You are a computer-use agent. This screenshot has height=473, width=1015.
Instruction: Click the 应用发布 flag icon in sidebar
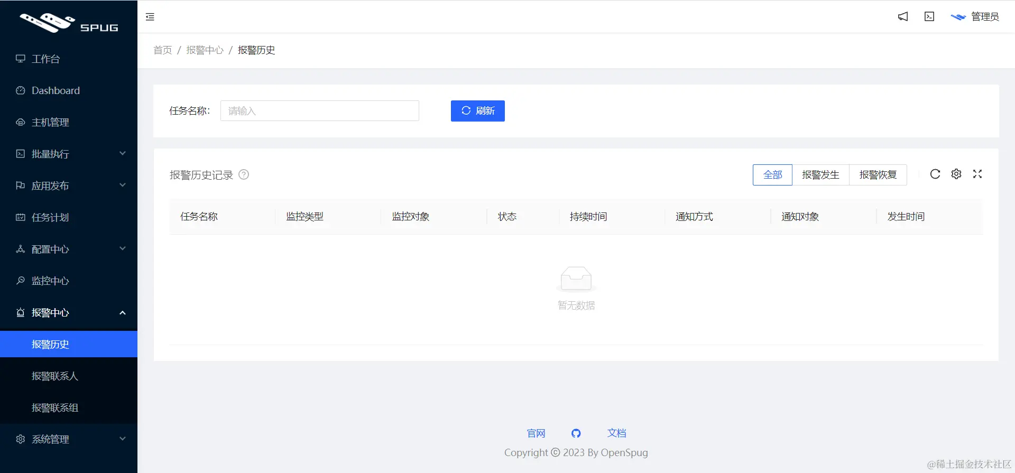[21, 186]
